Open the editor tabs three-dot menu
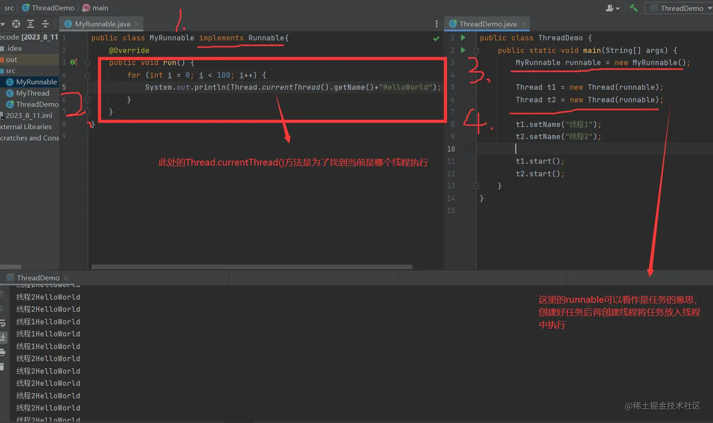Viewport: 713px width, 423px height. click(x=436, y=24)
